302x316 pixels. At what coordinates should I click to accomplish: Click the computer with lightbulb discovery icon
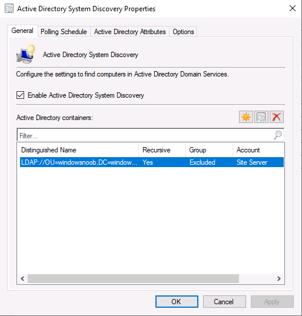[26, 54]
